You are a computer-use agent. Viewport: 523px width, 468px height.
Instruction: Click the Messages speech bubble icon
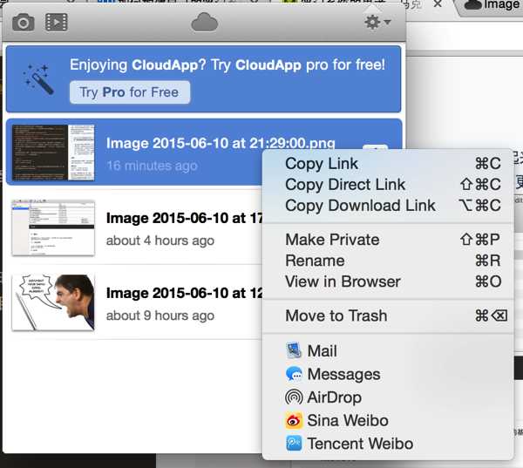294,374
